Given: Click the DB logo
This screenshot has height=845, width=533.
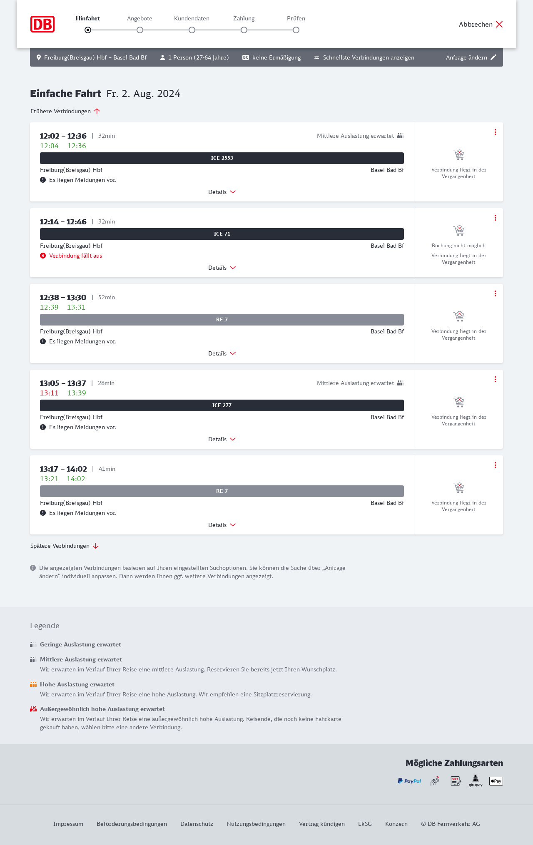Looking at the screenshot, I should pyautogui.click(x=42, y=24).
